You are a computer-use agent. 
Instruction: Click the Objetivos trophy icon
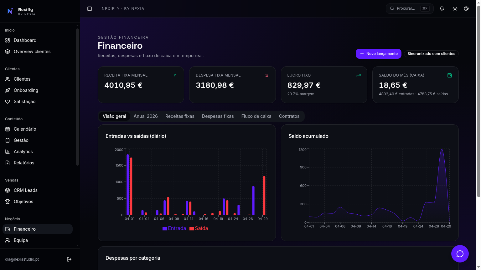tap(8, 202)
